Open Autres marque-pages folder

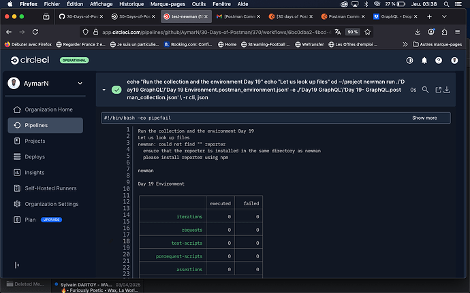click(437, 44)
